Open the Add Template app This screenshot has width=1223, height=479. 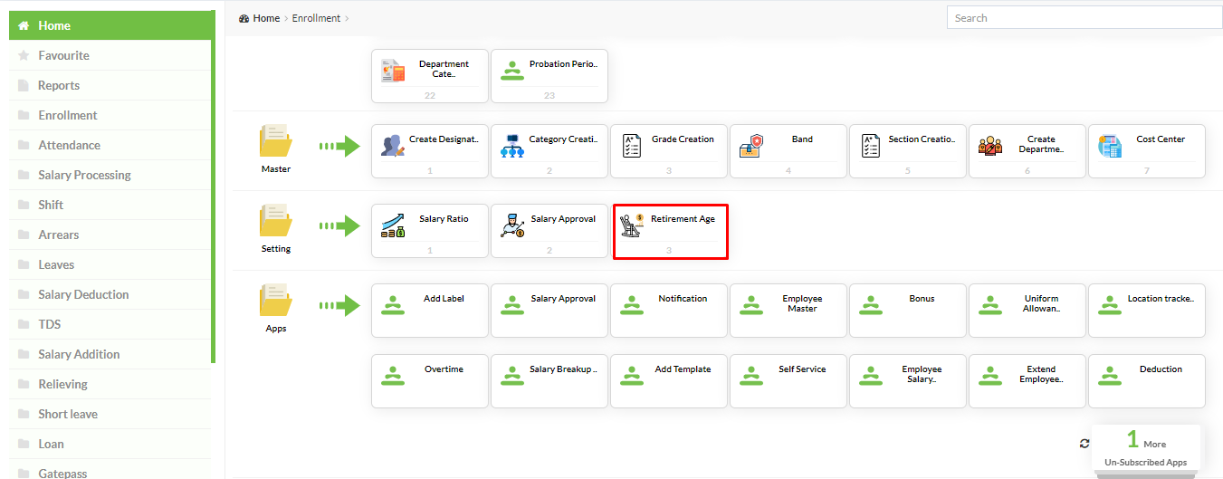pos(669,381)
